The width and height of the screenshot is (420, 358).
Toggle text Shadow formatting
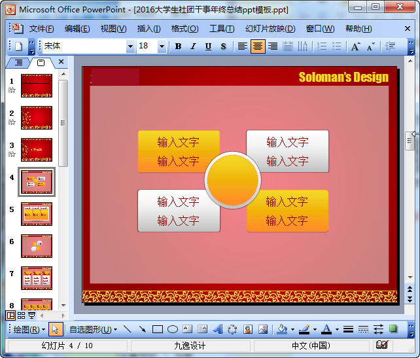click(223, 46)
